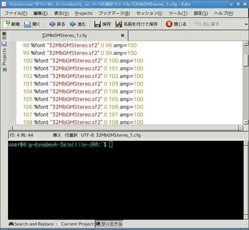Viewport: 249px width, 230px height.
Task: Click the editor scrollbar down arrow
Action: [x=246, y=122]
